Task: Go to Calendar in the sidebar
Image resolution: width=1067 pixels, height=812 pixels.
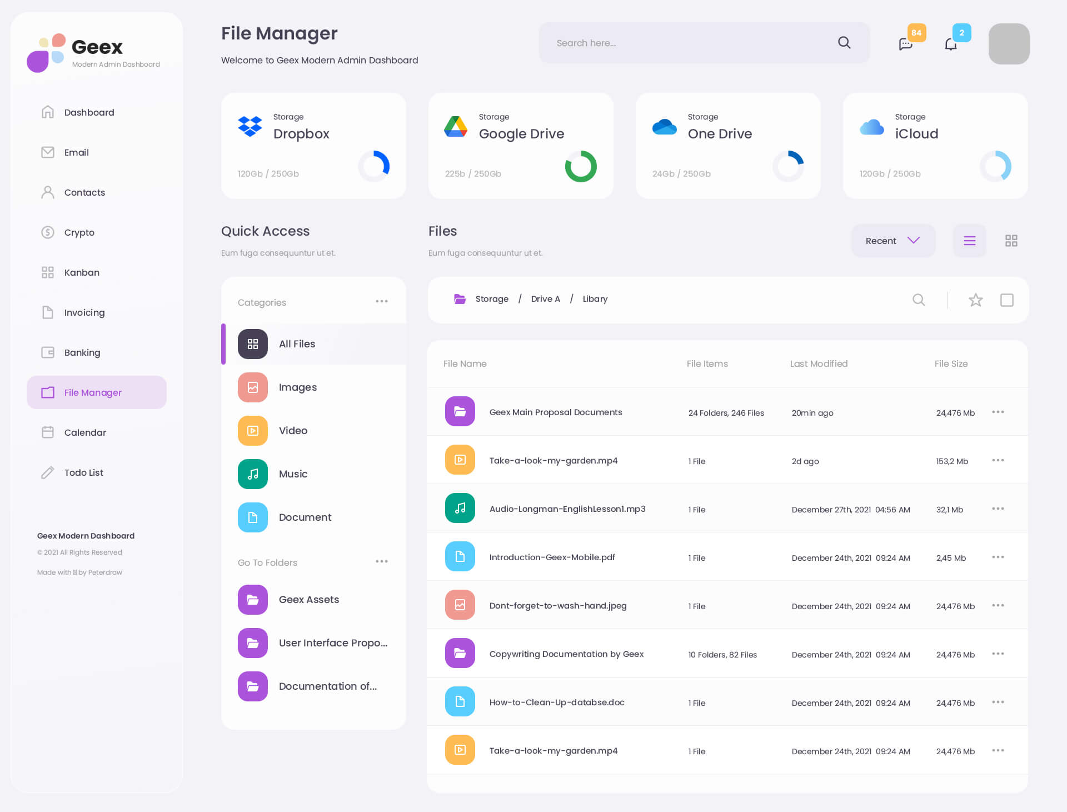Action: coord(85,432)
